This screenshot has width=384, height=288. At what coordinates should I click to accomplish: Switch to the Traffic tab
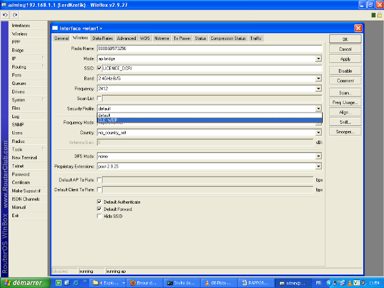(256, 38)
